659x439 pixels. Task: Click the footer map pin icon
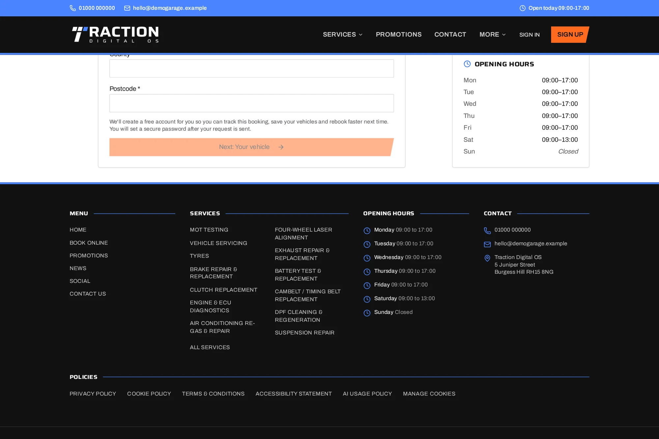pos(487,258)
